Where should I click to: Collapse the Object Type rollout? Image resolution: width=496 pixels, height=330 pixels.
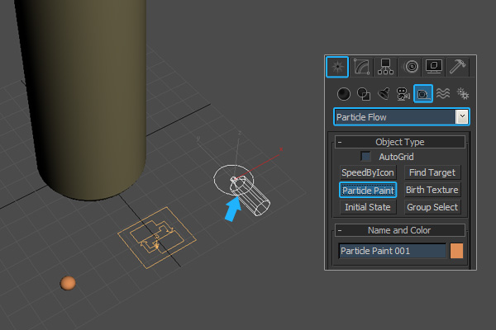pyautogui.click(x=340, y=142)
